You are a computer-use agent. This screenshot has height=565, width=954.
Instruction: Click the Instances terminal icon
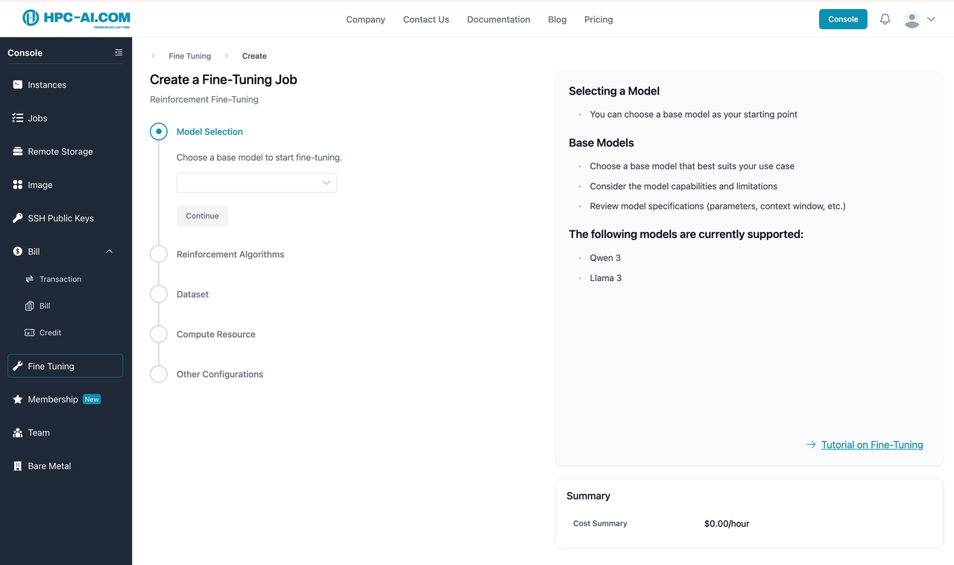pos(18,85)
